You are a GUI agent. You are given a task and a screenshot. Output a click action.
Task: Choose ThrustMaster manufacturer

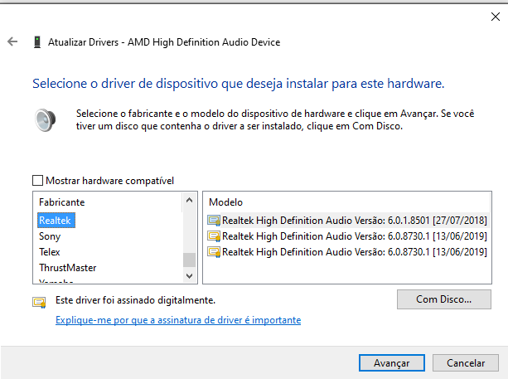(68, 268)
